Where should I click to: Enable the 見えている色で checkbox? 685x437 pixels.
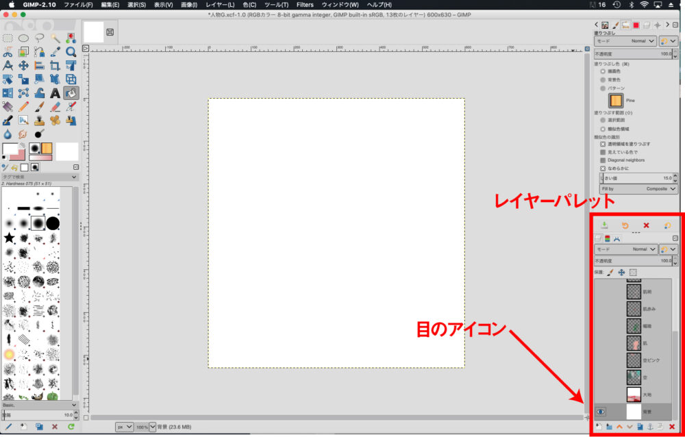point(603,152)
